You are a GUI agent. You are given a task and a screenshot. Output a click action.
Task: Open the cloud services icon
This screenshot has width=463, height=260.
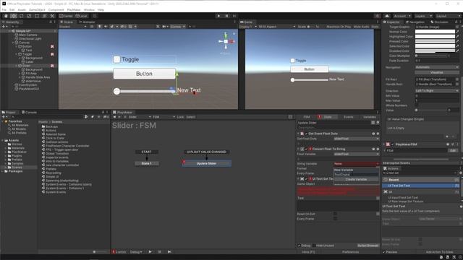[x=387, y=16]
